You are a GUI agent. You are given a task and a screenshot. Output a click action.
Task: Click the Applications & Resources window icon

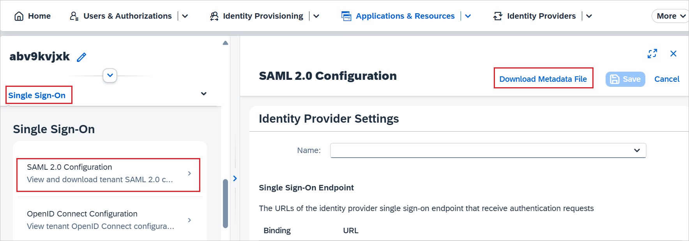pos(346,16)
